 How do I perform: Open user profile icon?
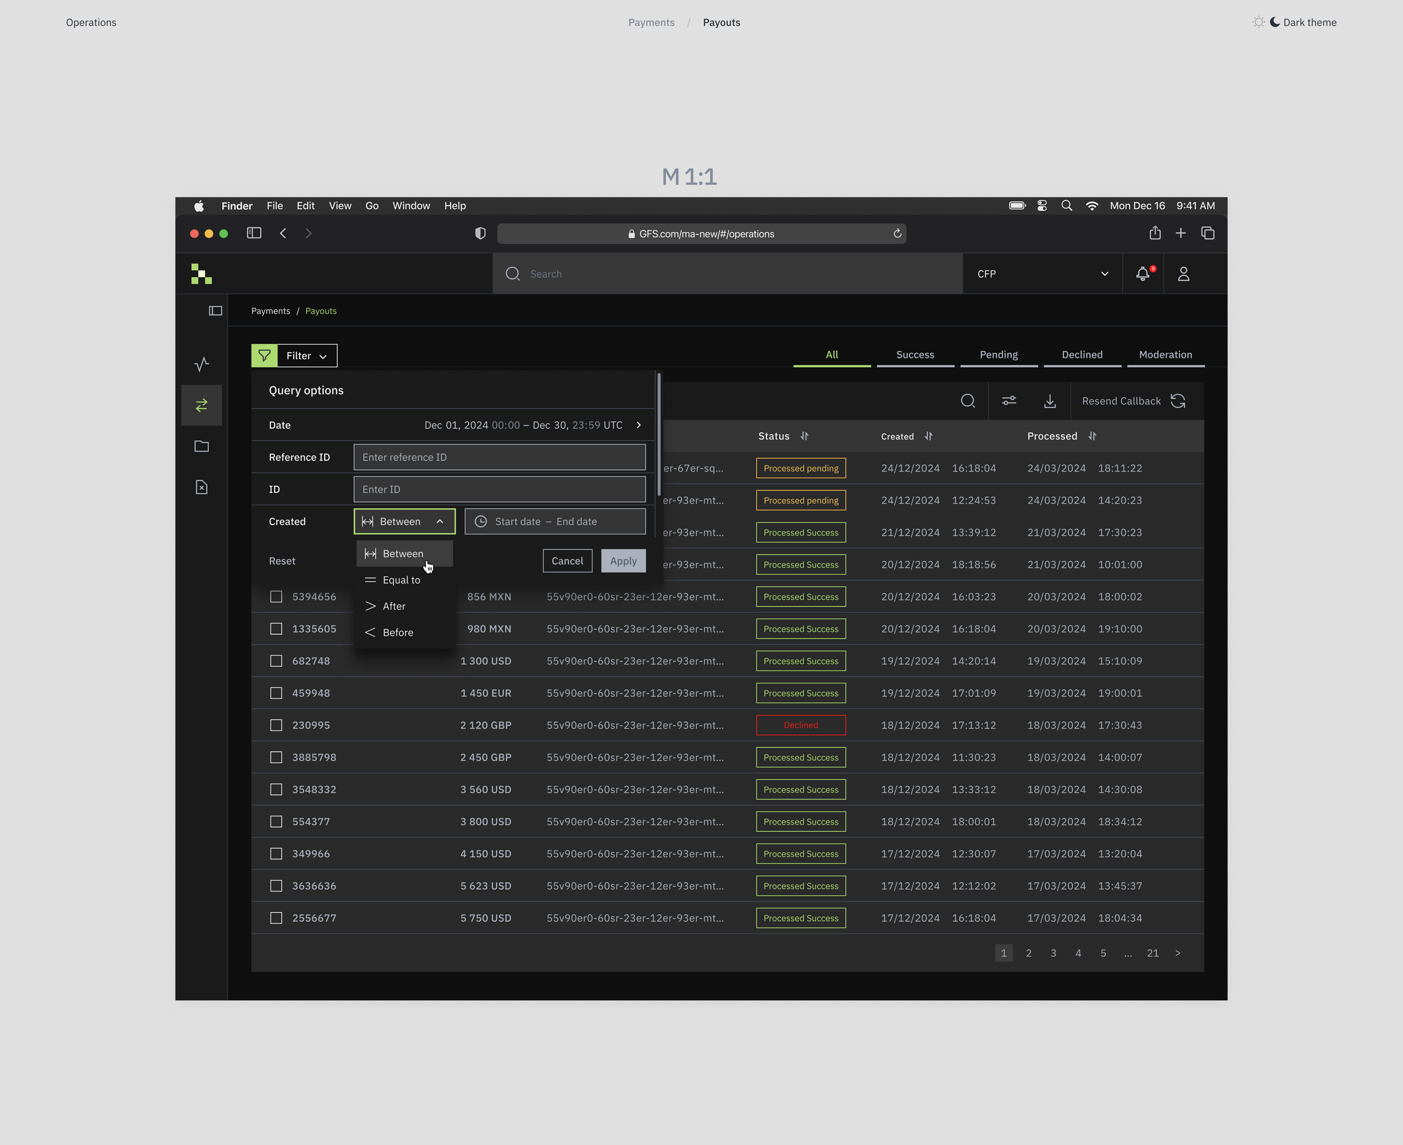[x=1183, y=274]
